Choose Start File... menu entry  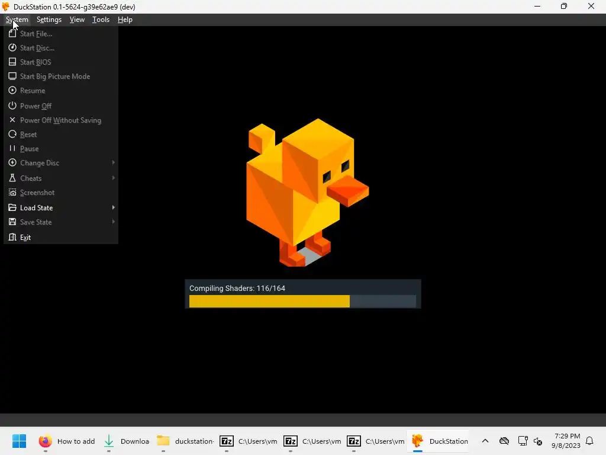tap(61, 34)
